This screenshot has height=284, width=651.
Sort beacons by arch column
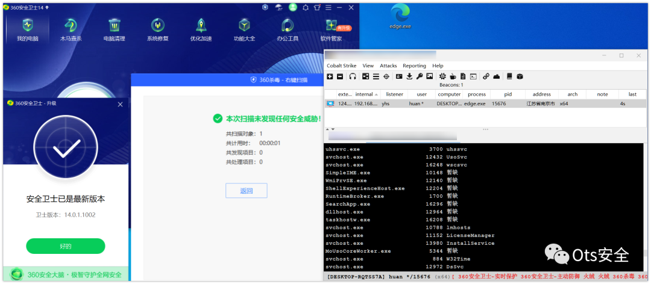573,94
